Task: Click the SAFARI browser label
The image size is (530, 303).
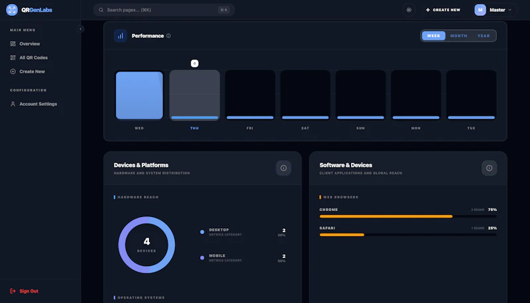Action: coord(327,228)
